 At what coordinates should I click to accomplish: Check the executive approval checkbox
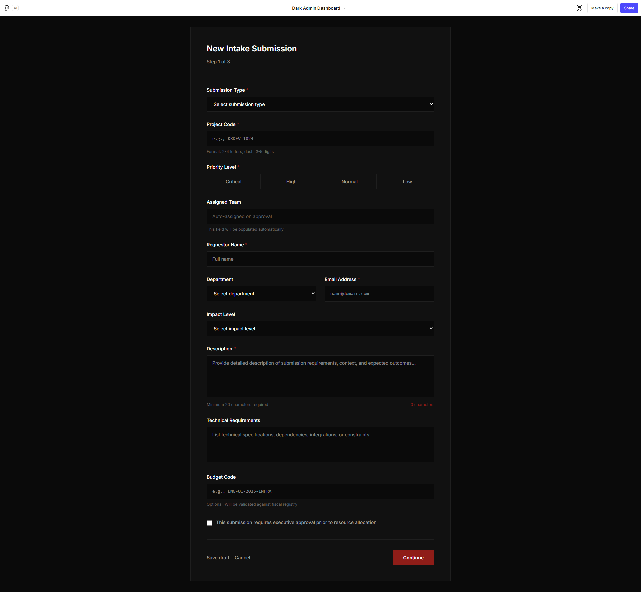[209, 523]
